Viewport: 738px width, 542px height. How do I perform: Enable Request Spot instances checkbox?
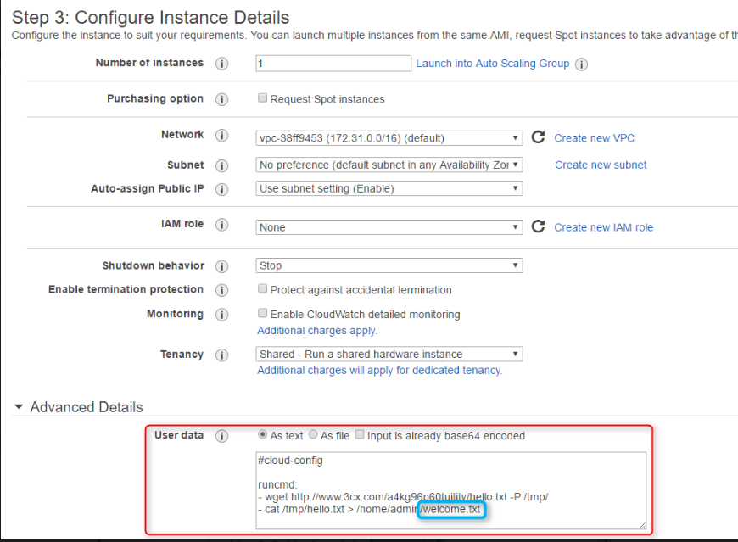(263, 98)
